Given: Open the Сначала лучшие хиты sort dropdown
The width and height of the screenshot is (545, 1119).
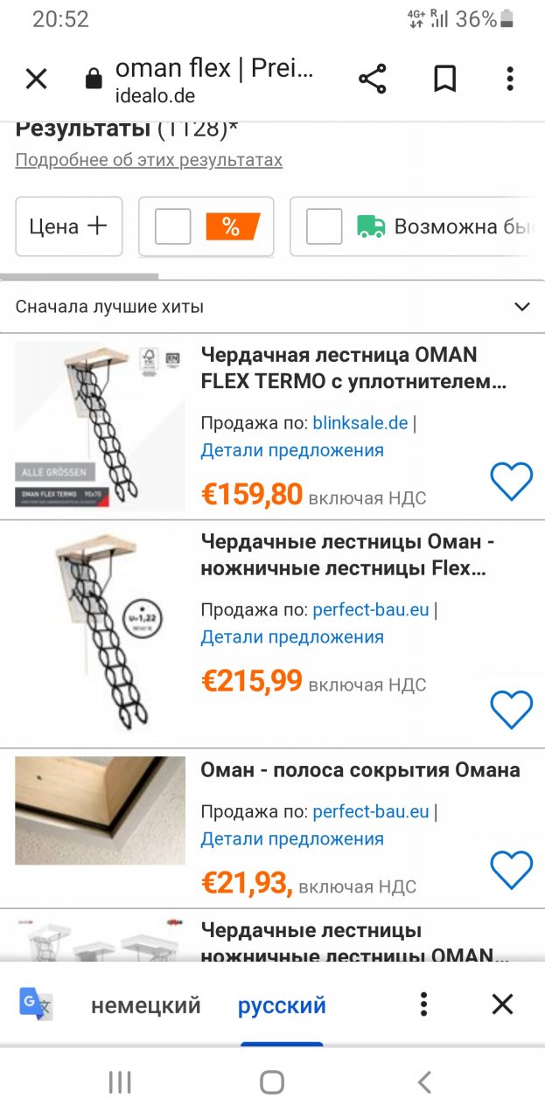Looking at the screenshot, I should coord(272,307).
